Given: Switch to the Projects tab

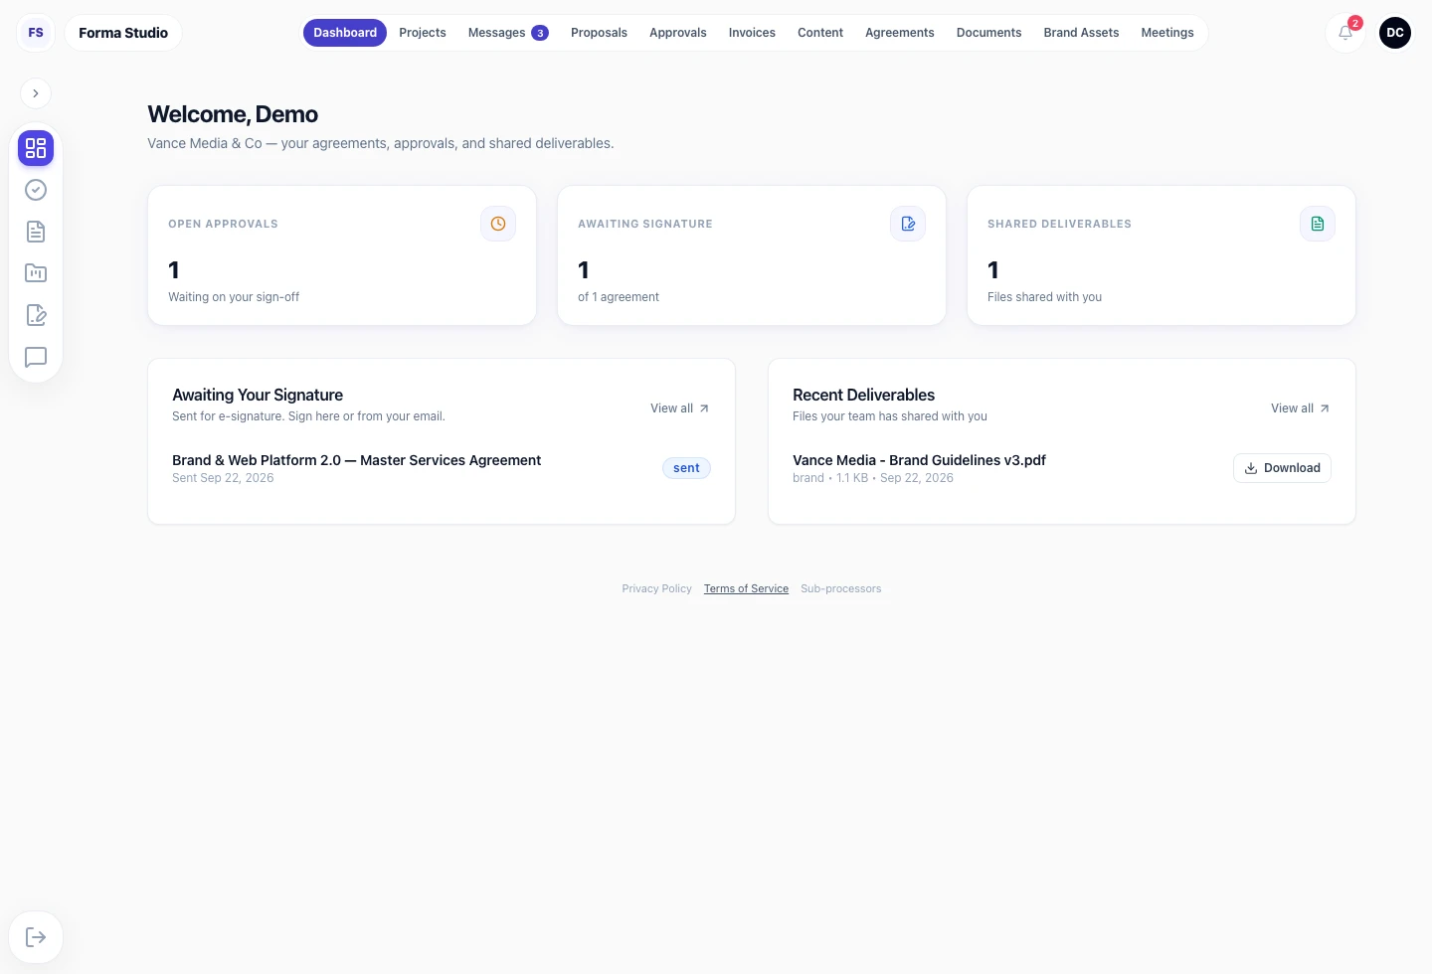Looking at the screenshot, I should click(x=423, y=33).
